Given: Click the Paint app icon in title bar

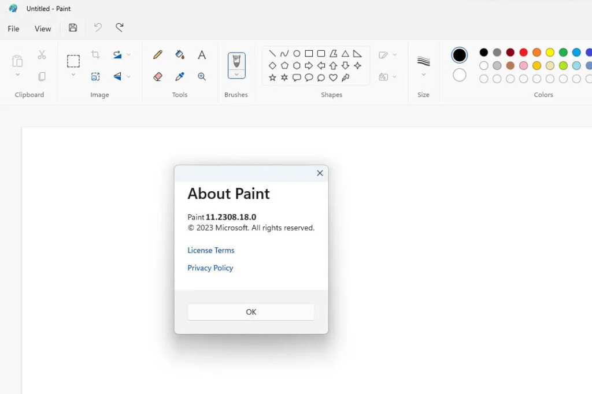Looking at the screenshot, I should point(13,8).
